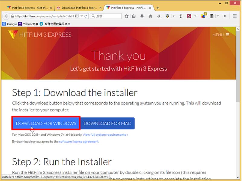Go back with the browser back arrow
Image resolution: width=242 pixels, height=181 pixels.
(x=6, y=16)
